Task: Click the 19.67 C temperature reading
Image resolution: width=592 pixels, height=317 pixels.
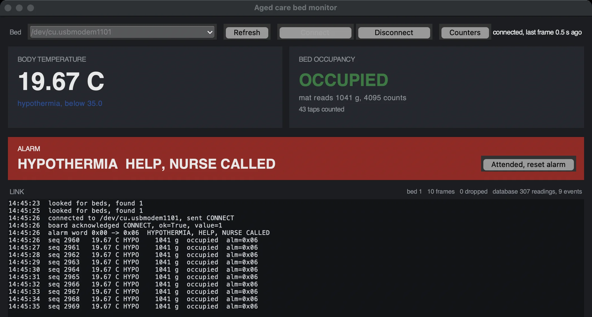Action: tap(61, 81)
